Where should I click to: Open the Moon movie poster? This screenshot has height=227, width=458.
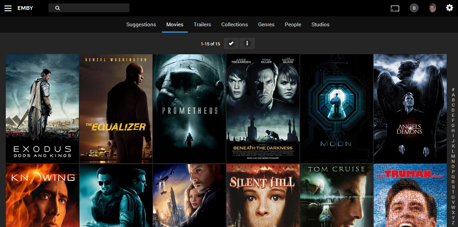[336, 109]
